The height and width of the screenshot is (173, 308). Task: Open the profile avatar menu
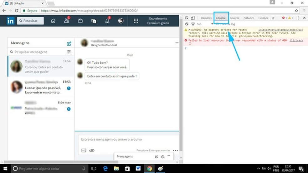(x=121, y=21)
